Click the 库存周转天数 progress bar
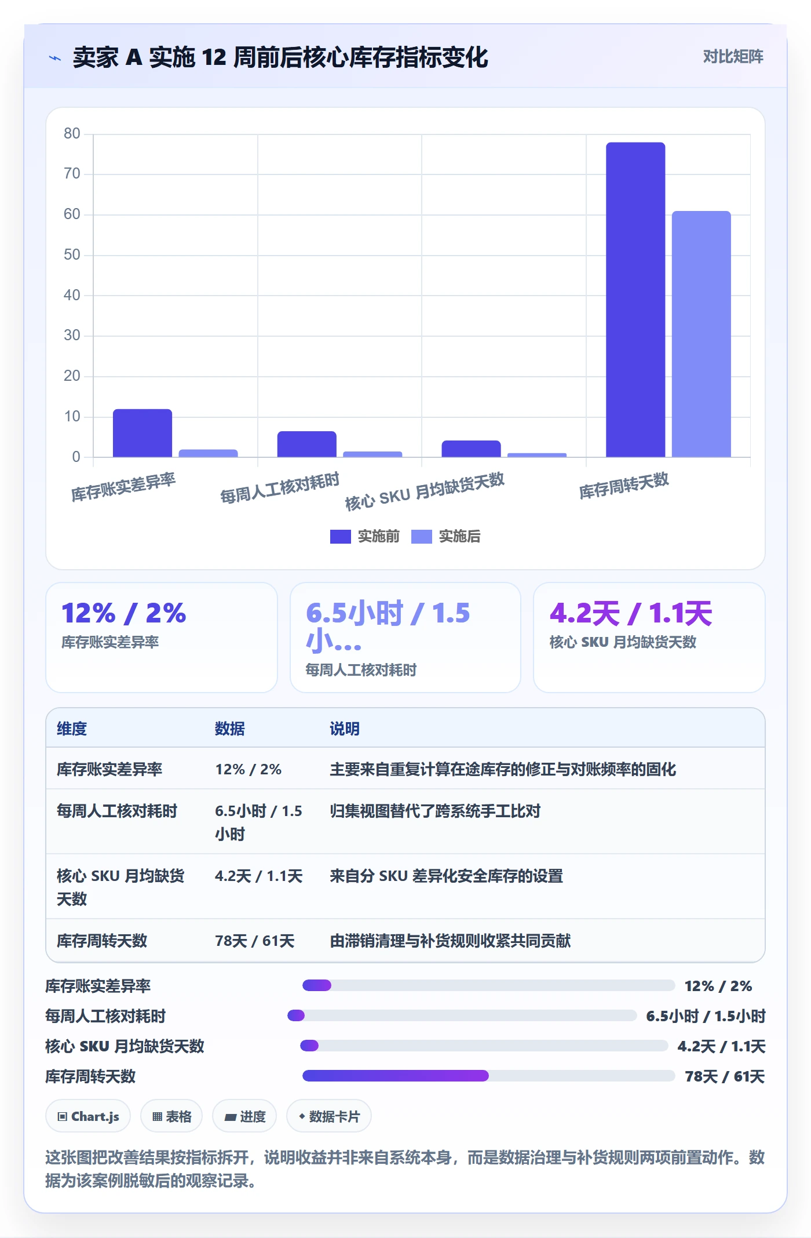The height and width of the screenshot is (1238, 811). tap(489, 1076)
